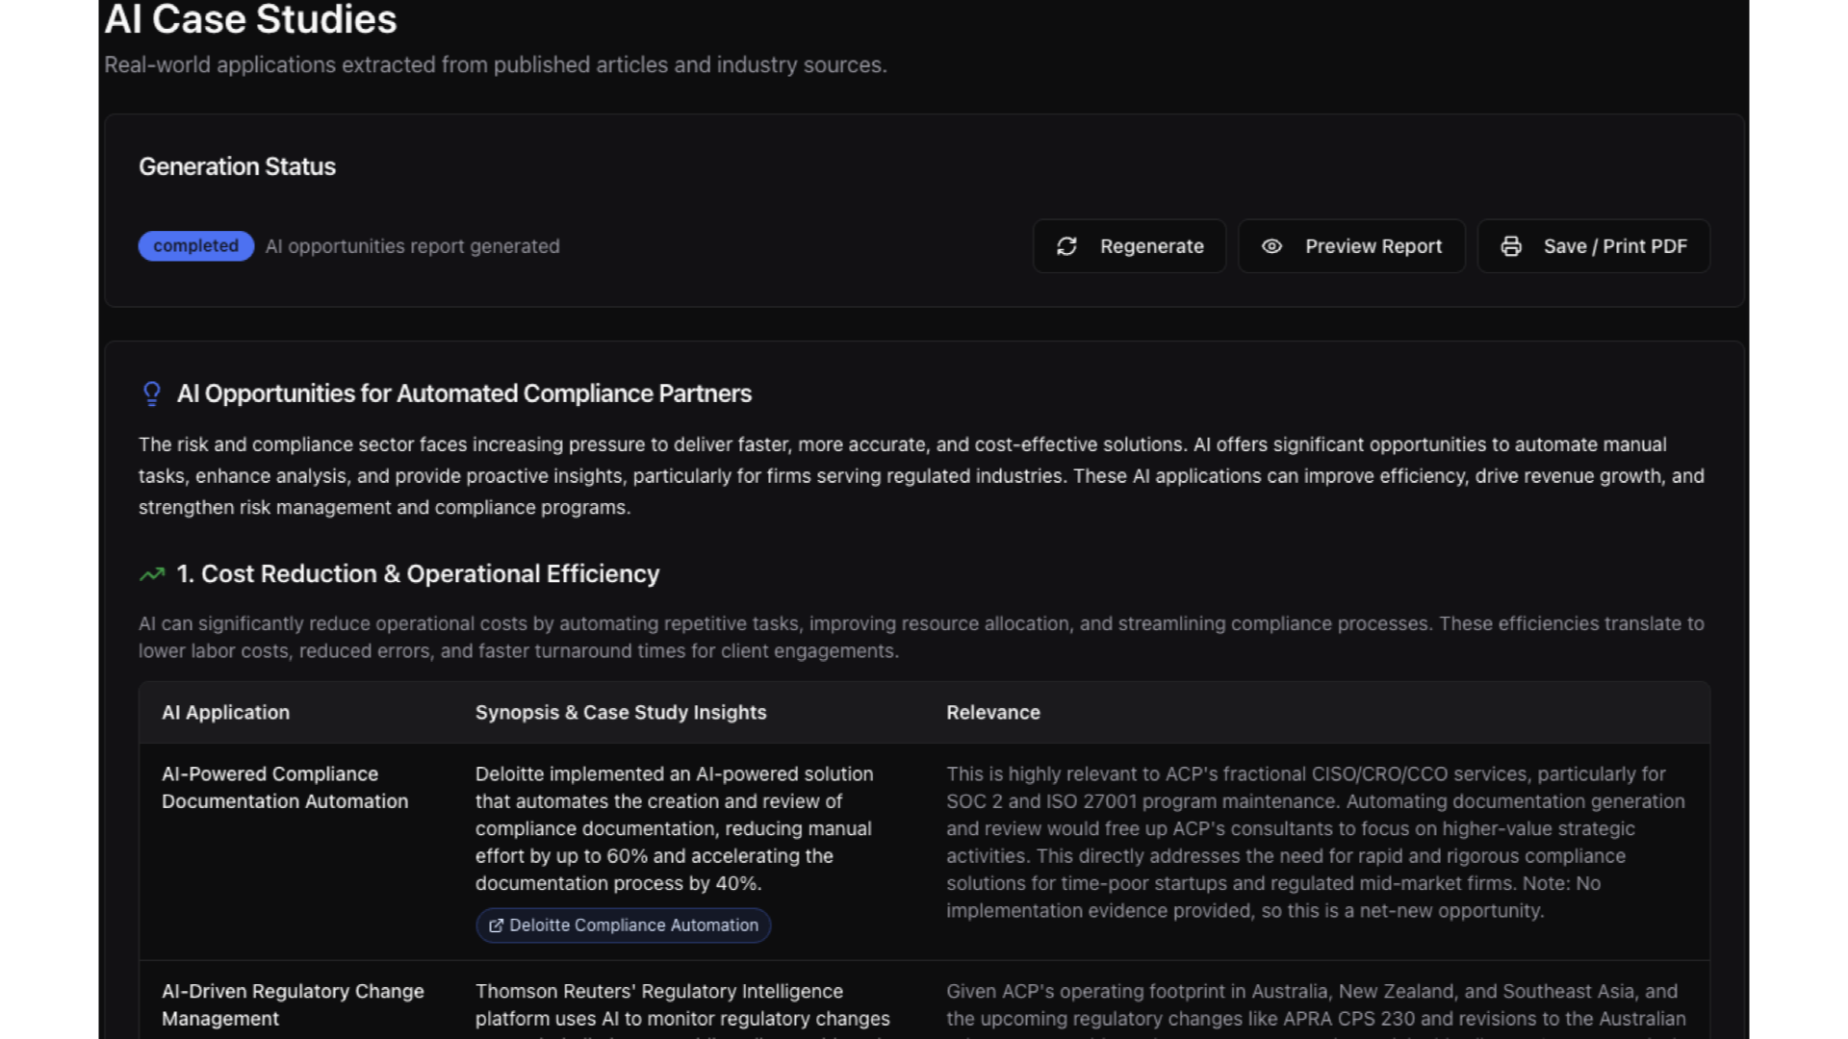Click the eye icon in Preview Report
Image resolution: width=1848 pixels, height=1039 pixels.
click(x=1272, y=246)
